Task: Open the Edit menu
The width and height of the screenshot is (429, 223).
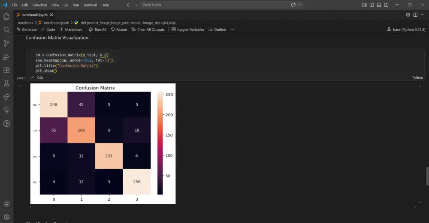Action: point(25,5)
